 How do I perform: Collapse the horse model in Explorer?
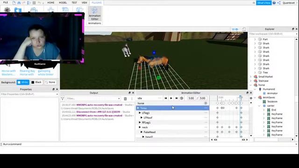click(251, 85)
